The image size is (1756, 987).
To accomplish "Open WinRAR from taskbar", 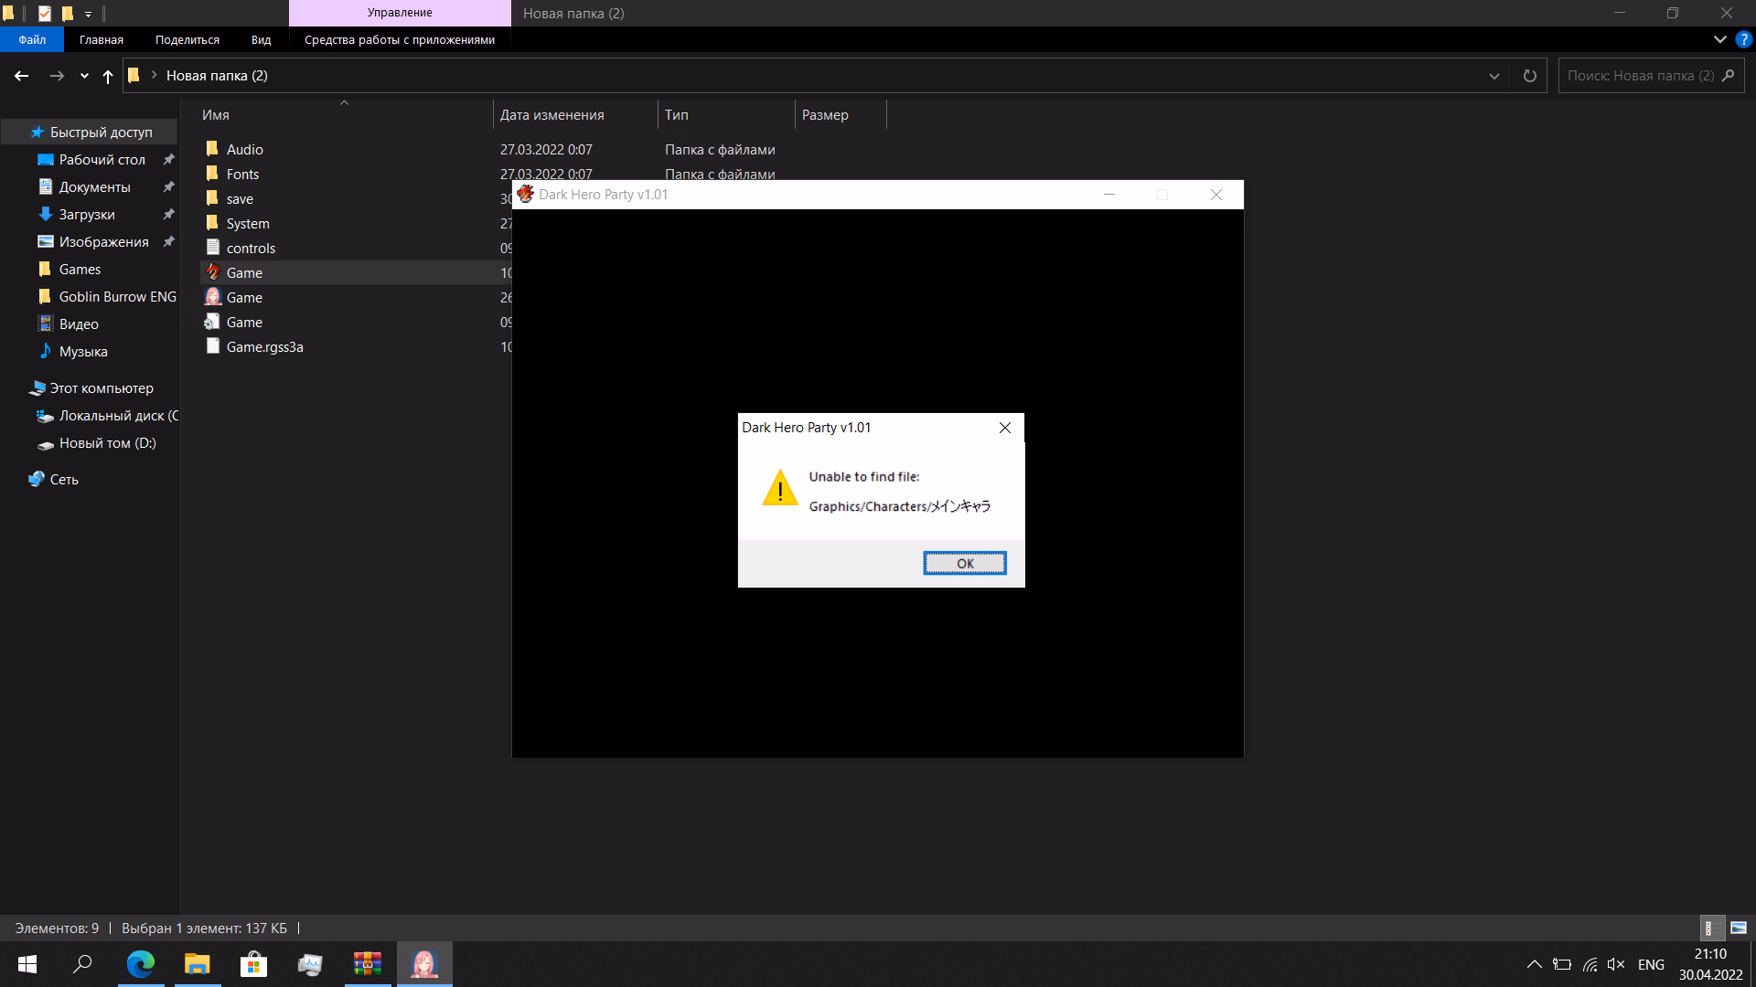I will [368, 964].
